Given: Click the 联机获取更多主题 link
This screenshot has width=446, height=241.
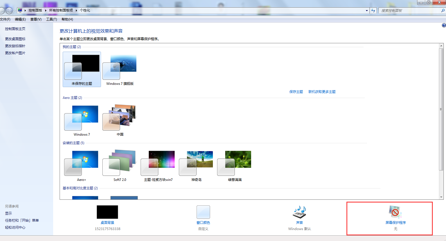Looking at the screenshot, I should [322, 92].
